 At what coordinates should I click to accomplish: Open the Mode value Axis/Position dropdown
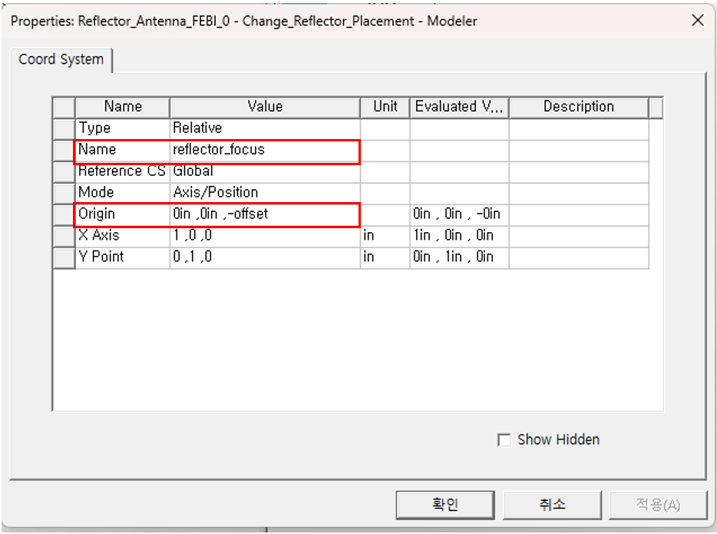(263, 193)
